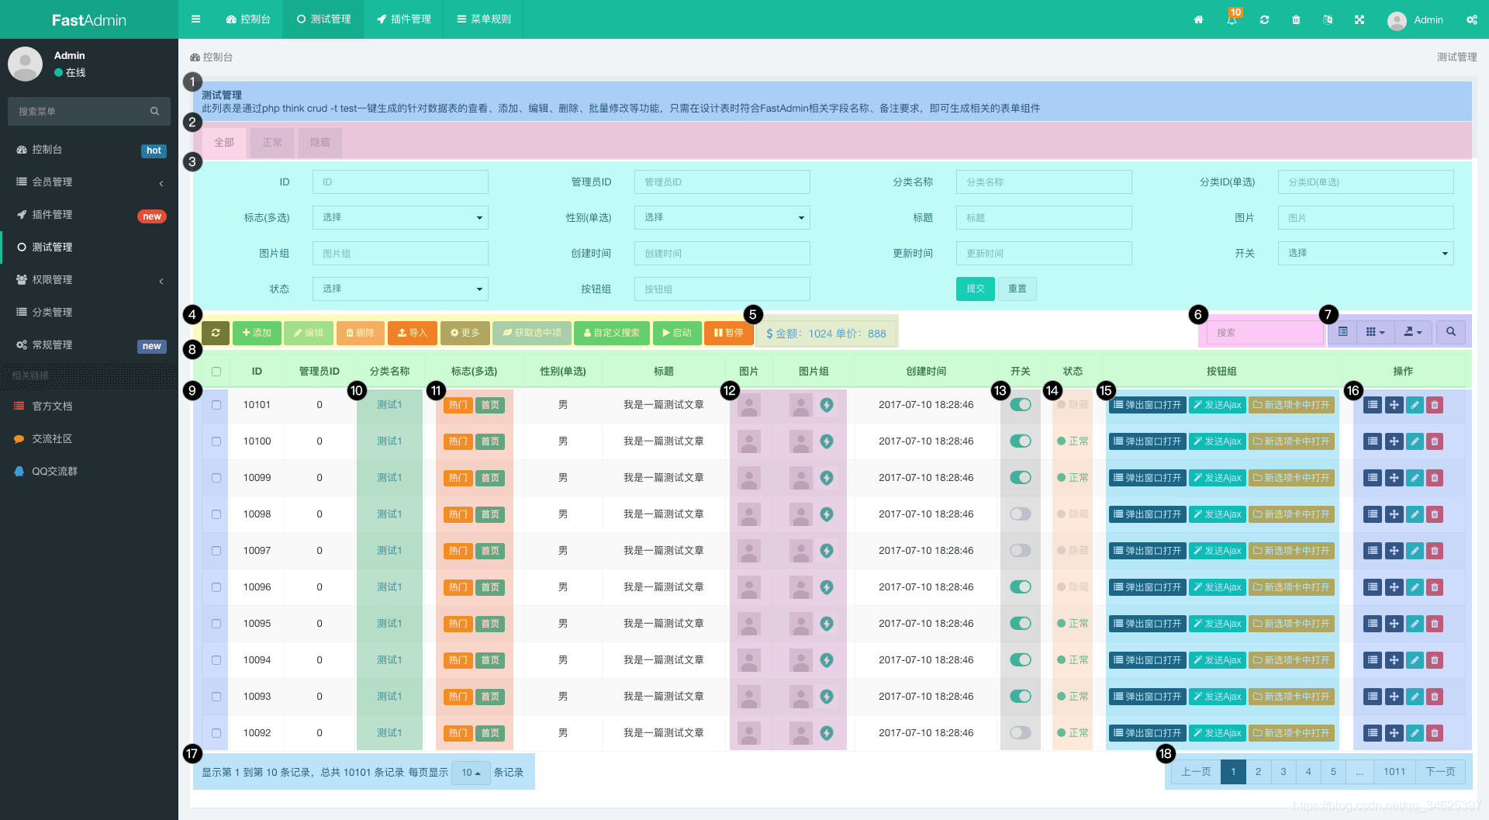Toggle fullscreen with the expand icon
Image resolution: width=1489 pixels, height=820 pixels.
(x=1359, y=20)
